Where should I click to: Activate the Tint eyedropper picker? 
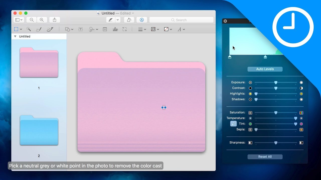point(233,123)
